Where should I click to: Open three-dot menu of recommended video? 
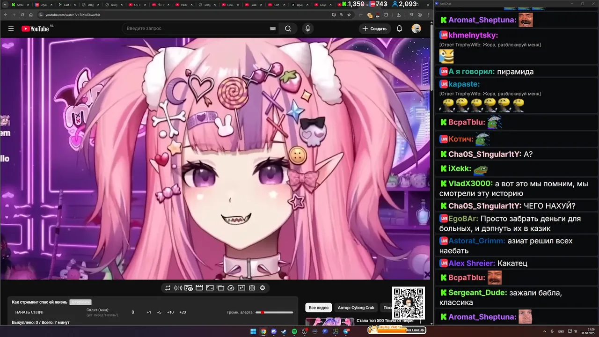(420, 322)
